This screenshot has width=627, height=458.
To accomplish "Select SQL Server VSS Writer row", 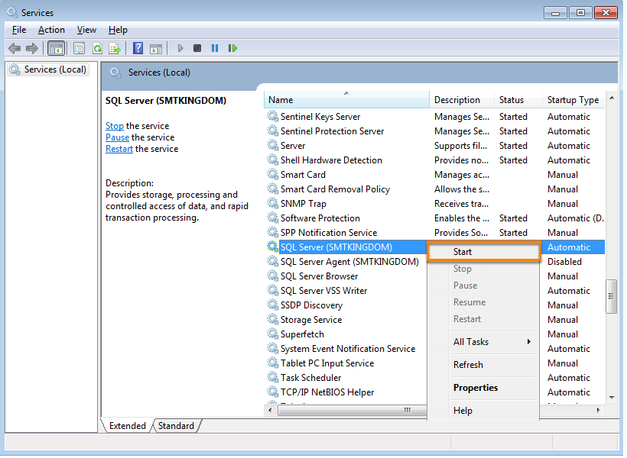I will click(347, 292).
